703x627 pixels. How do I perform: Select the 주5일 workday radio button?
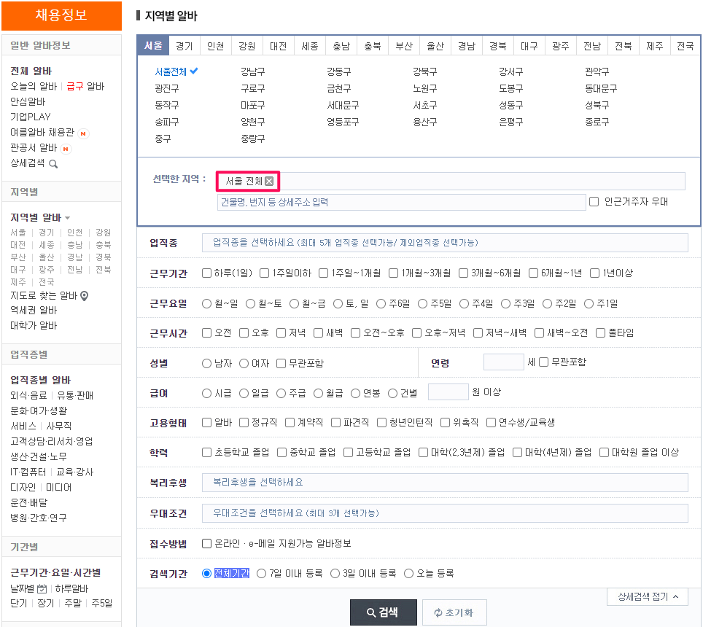coord(422,304)
